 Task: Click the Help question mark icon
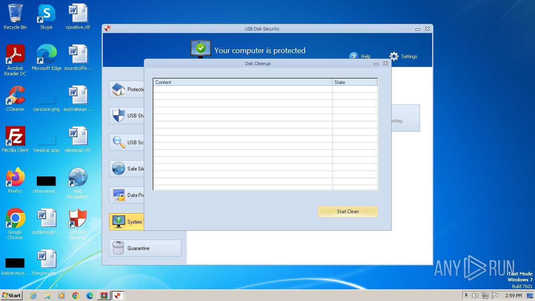[x=354, y=56]
